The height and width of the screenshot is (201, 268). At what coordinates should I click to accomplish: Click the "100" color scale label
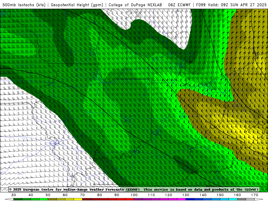coord(134,195)
